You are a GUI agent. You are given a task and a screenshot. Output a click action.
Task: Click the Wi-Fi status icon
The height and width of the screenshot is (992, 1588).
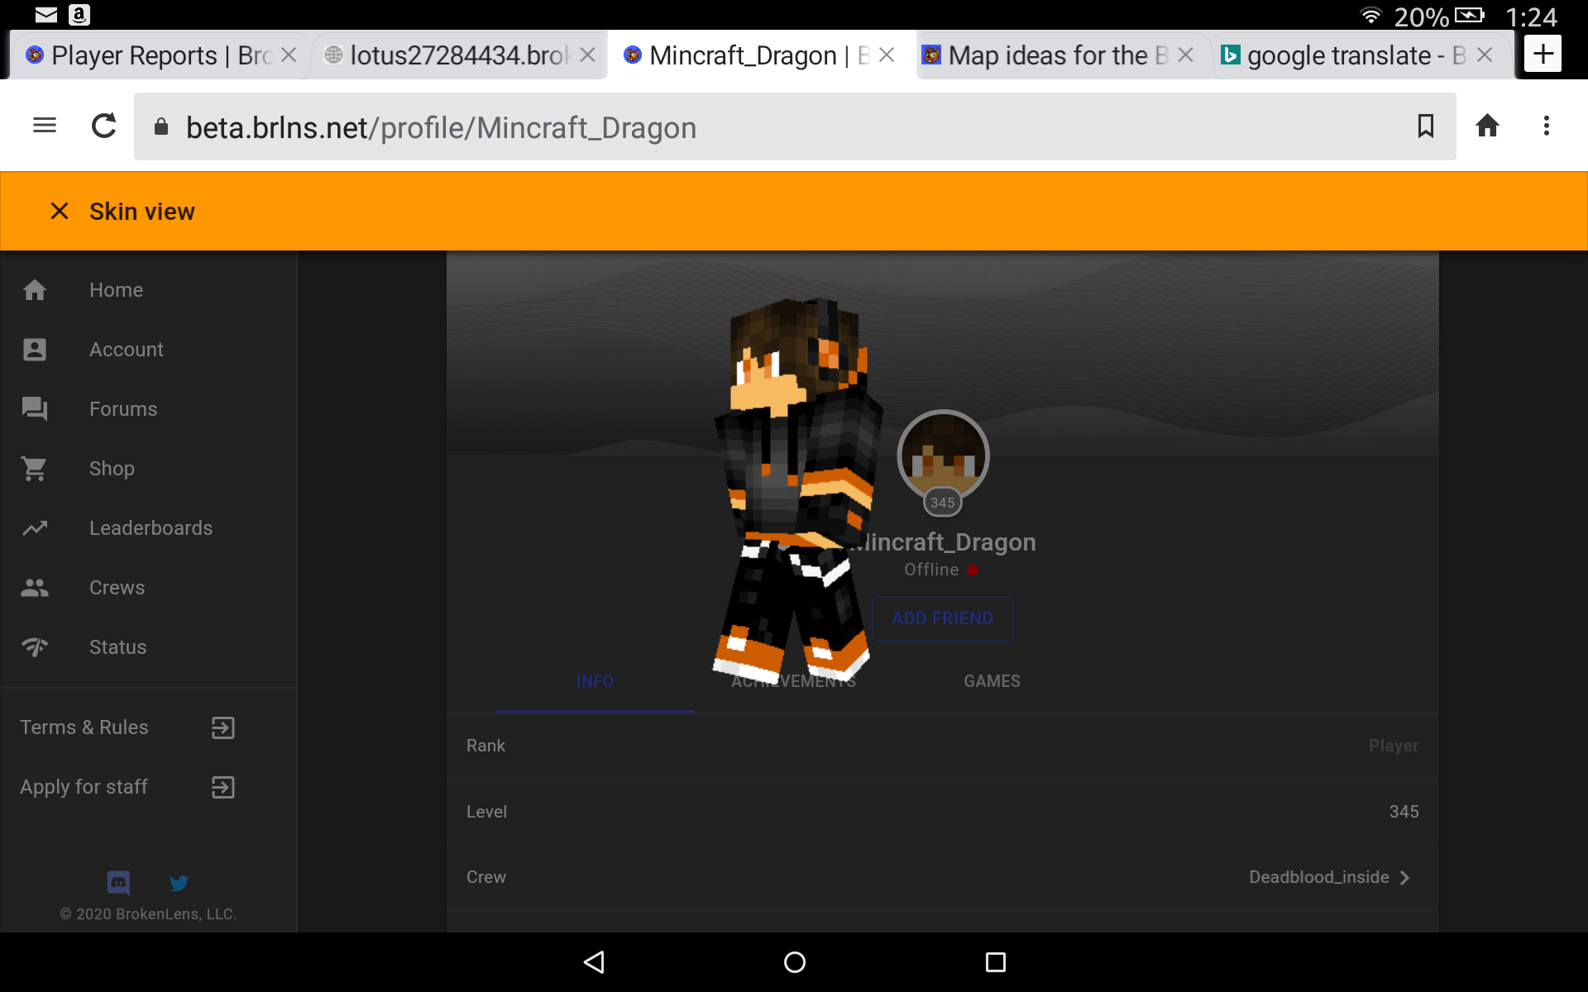pyautogui.click(x=1371, y=15)
